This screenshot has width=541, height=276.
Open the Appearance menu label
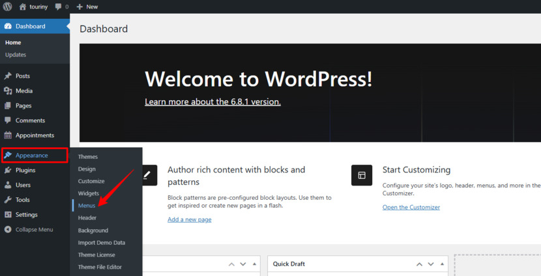[x=32, y=156]
